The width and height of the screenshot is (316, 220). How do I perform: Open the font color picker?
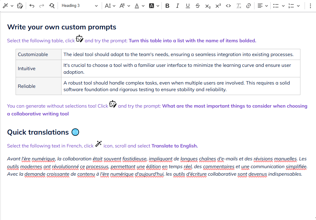[x=139, y=6]
